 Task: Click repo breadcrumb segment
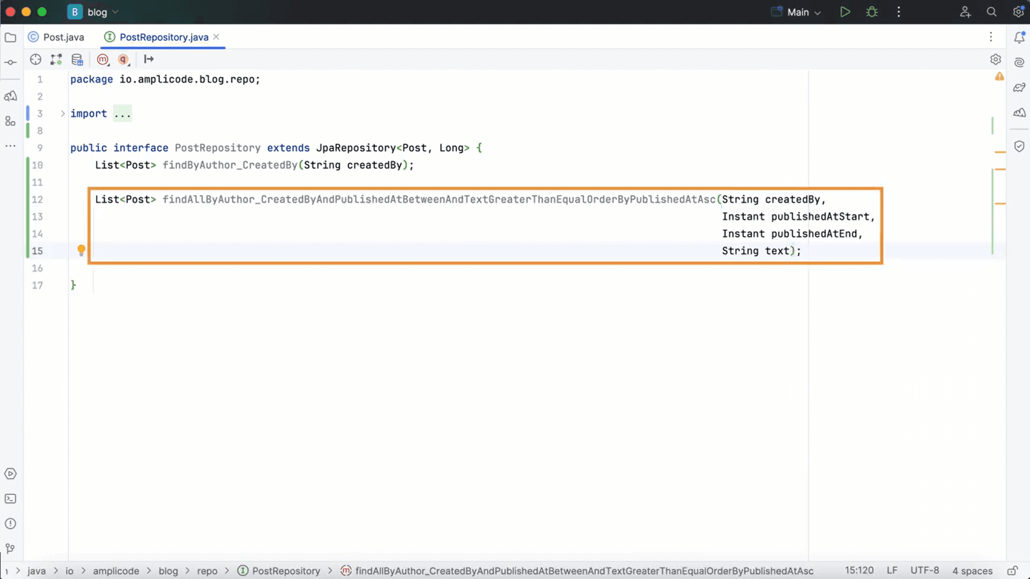coord(207,571)
